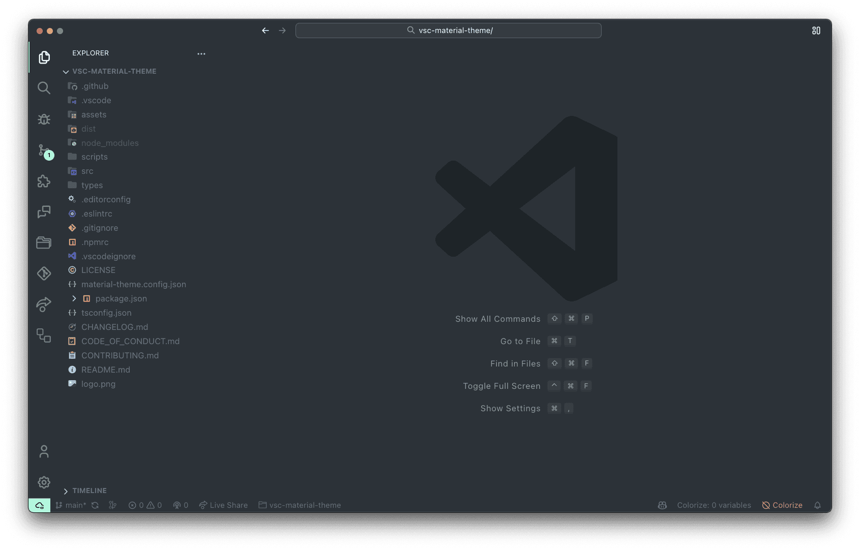The height and width of the screenshot is (550, 860).
Task: Open notifications bell
Action: tap(817, 505)
